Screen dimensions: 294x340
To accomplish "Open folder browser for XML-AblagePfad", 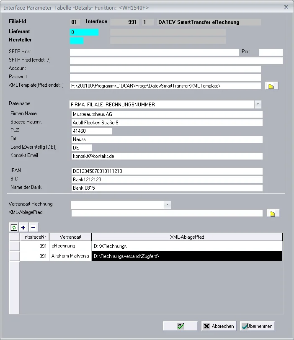I will pyautogui.click(x=273, y=214).
